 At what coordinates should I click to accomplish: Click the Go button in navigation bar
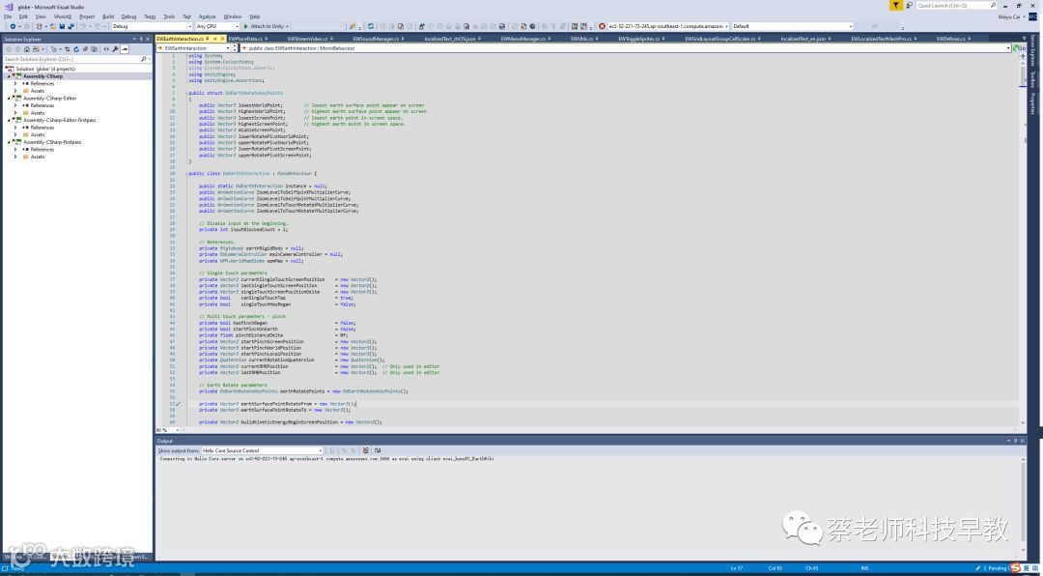click(1021, 48)
